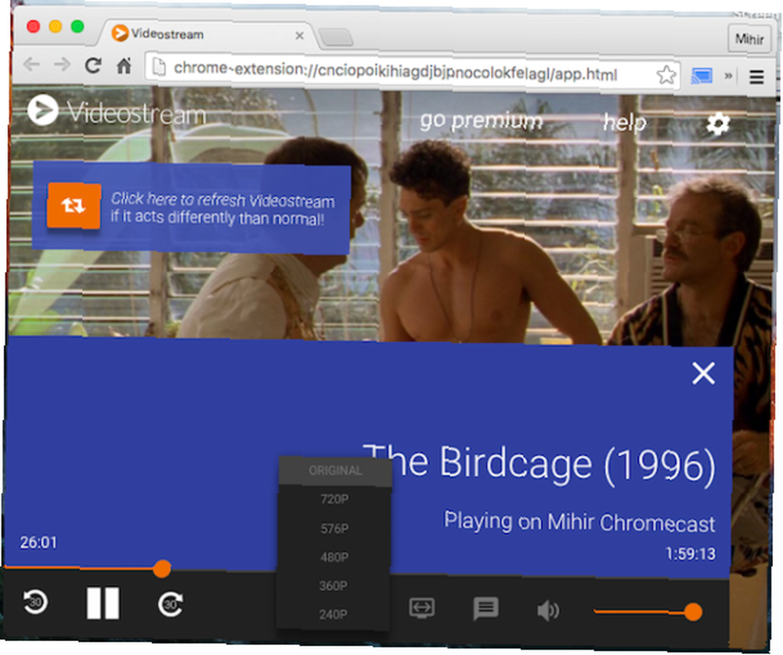
Task: Click the Videostream logo icon
Action: tap(43, 110)
